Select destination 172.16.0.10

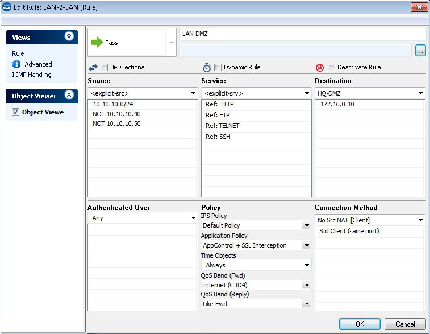click(x=370, y=104)
